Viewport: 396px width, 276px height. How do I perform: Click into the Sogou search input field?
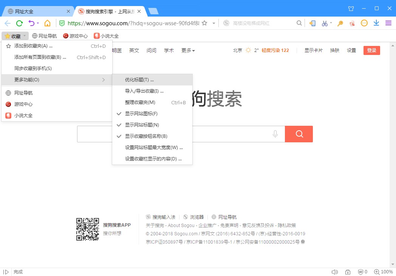tap(181, 134)
